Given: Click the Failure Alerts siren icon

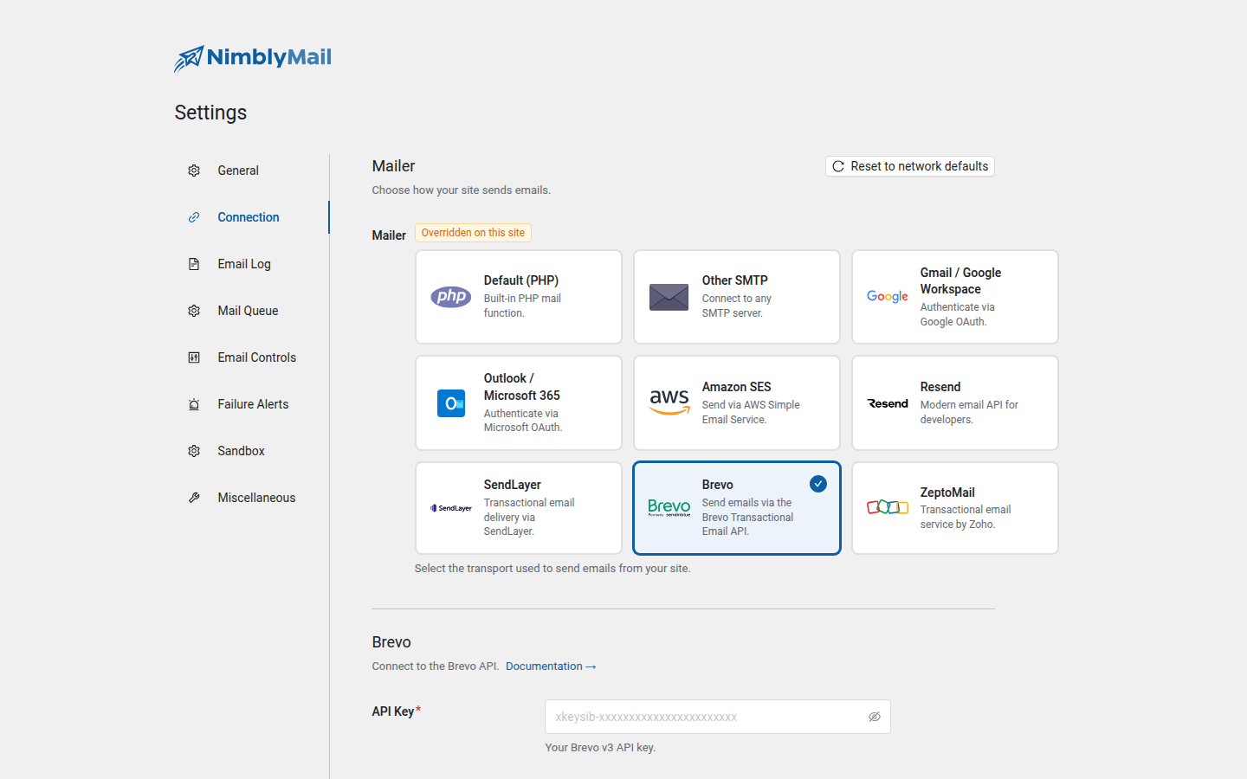Looking at the screenshot, I should (194, 404).
